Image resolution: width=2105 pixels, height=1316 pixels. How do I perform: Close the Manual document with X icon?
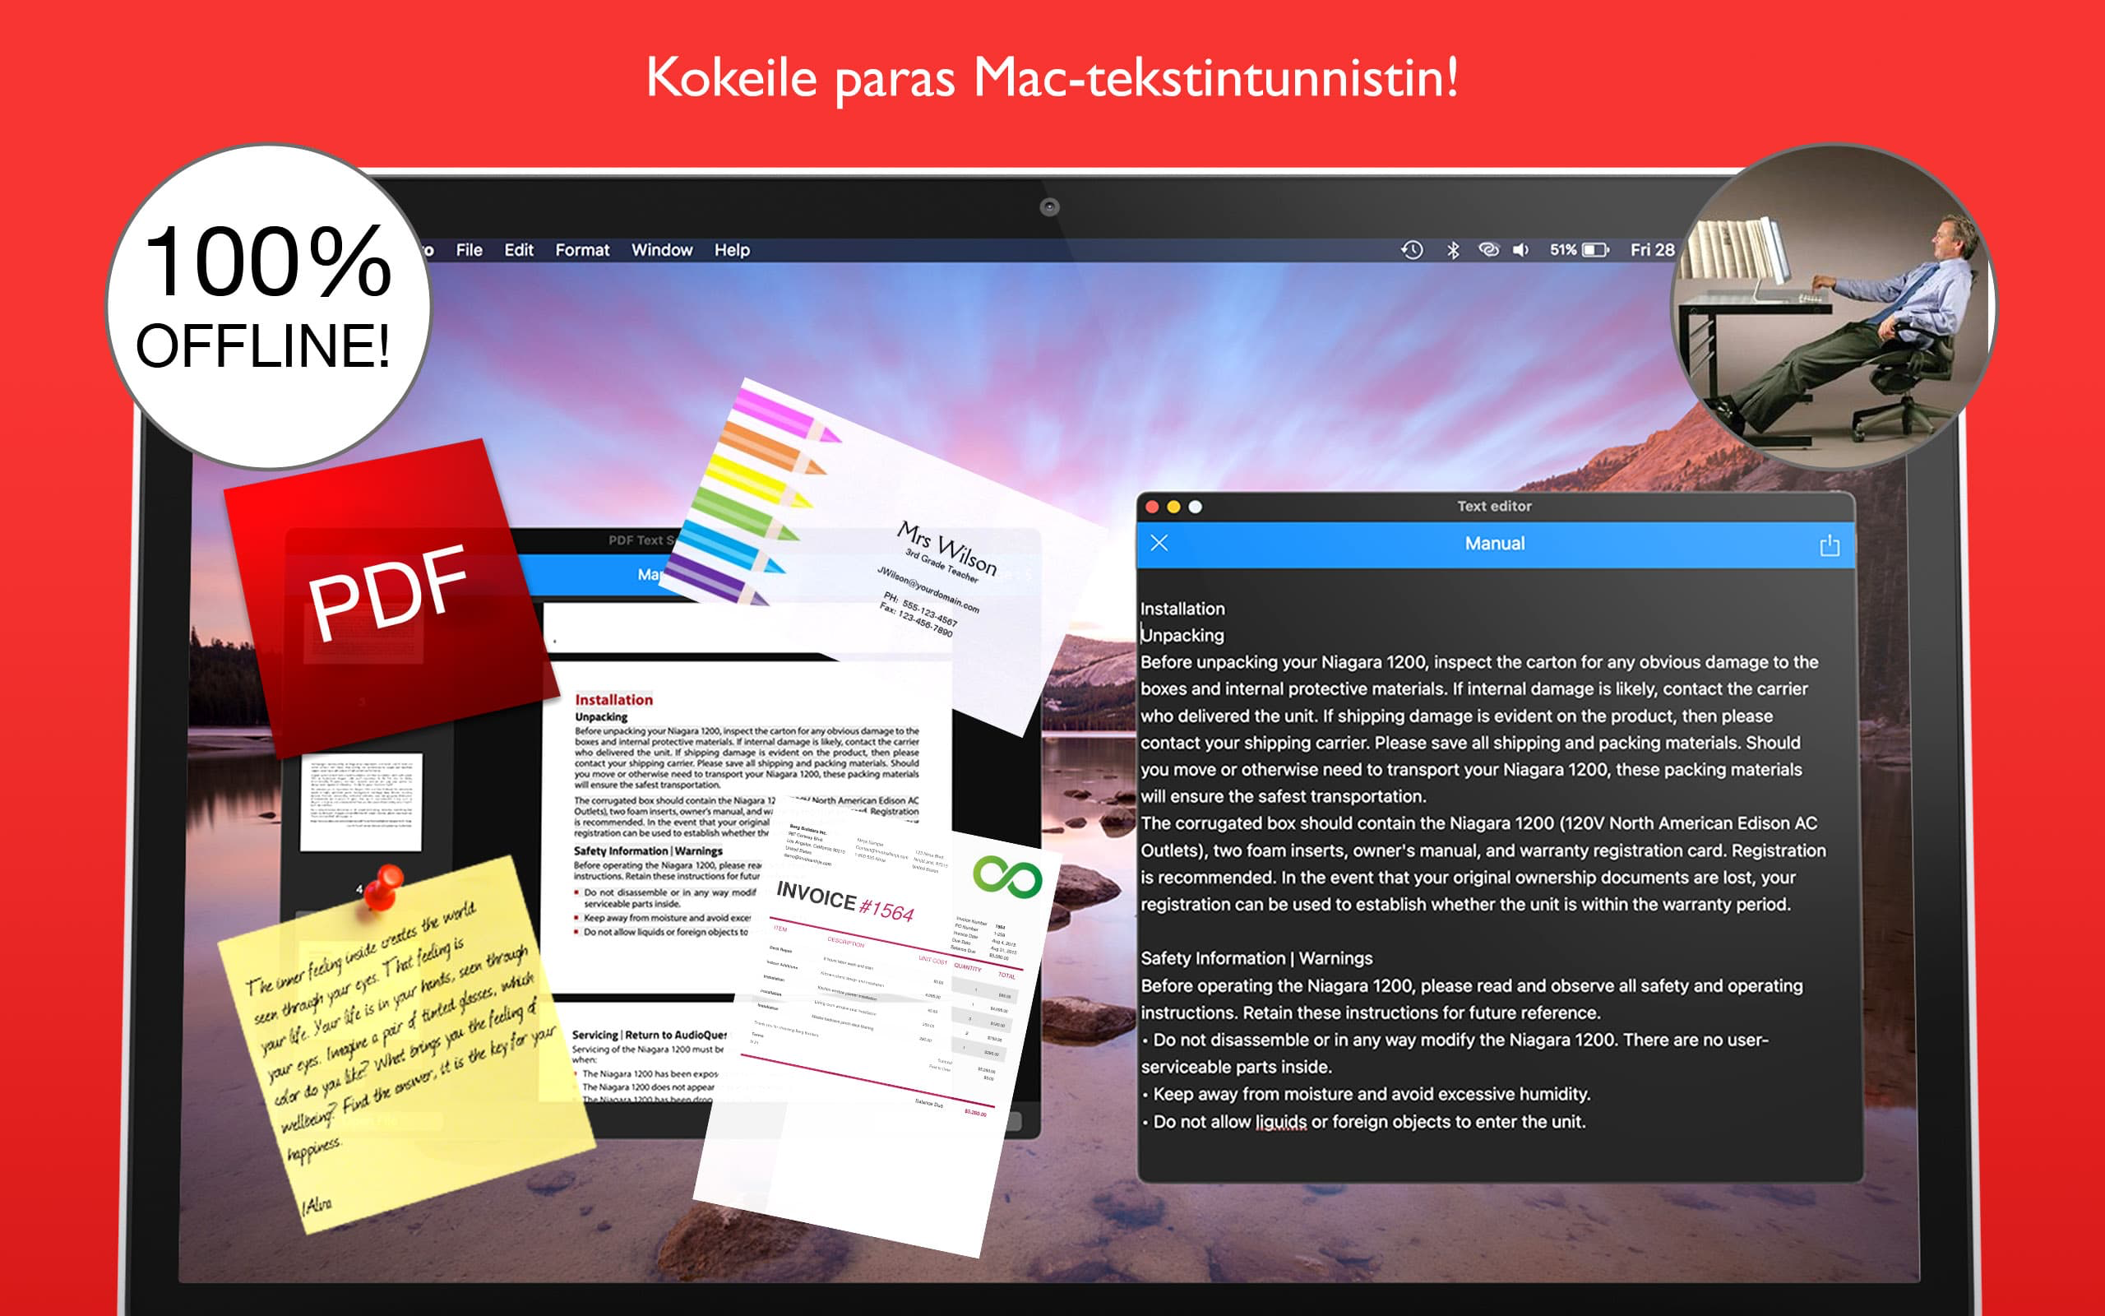(x=1159, y=543)
